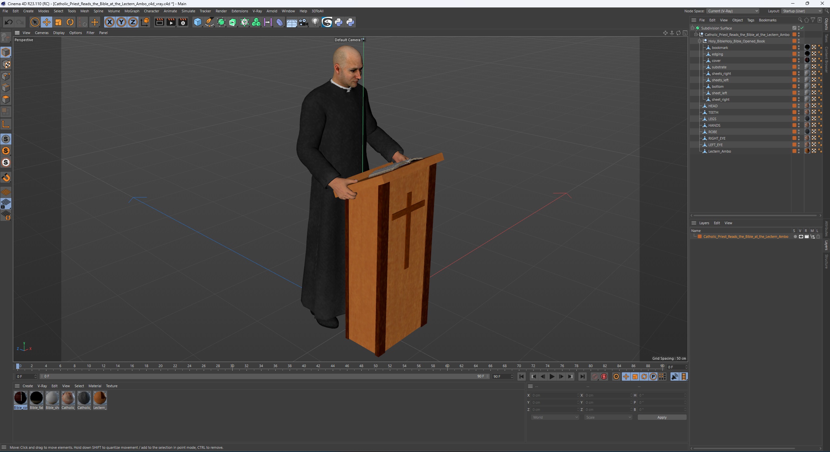The height and width of the screenshot is (452, 830).
Task: Click the Camera object icon
Action: click(x=303, y=22)
